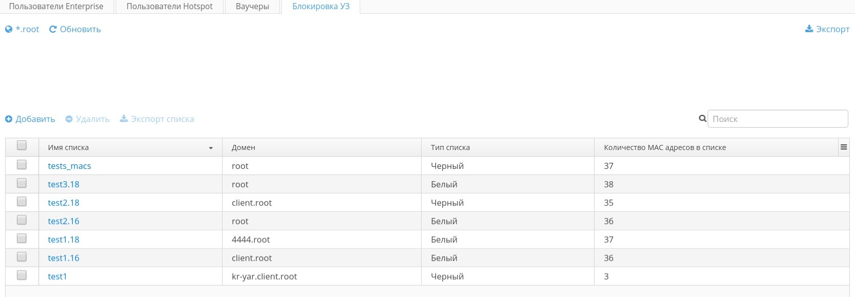Image resolution: width=855 pixels, height=297 pixels.
Task: Select the checkbox next to test2.18
Action: click(x=21, y=202)
